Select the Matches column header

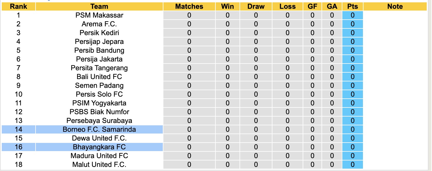point(189,6)
